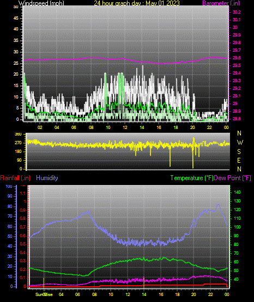This screenshot has height=302, width=254.
Task: Click the "25" windspeed axis value
Action: (16, 63)
